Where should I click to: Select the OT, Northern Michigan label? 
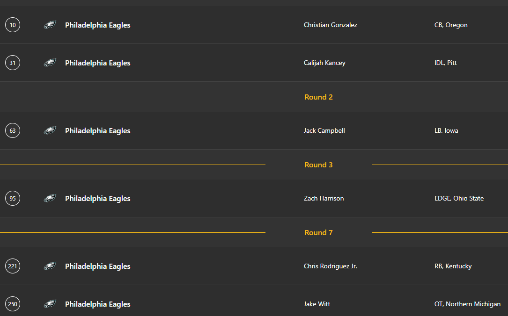click(467, 304)
